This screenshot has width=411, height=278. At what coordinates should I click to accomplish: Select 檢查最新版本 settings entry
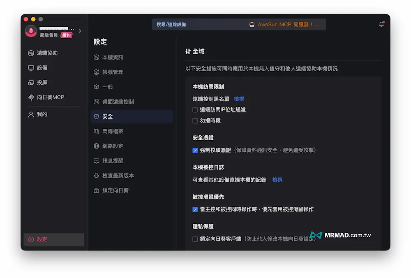pyautogui.click(x=132, y=176)
